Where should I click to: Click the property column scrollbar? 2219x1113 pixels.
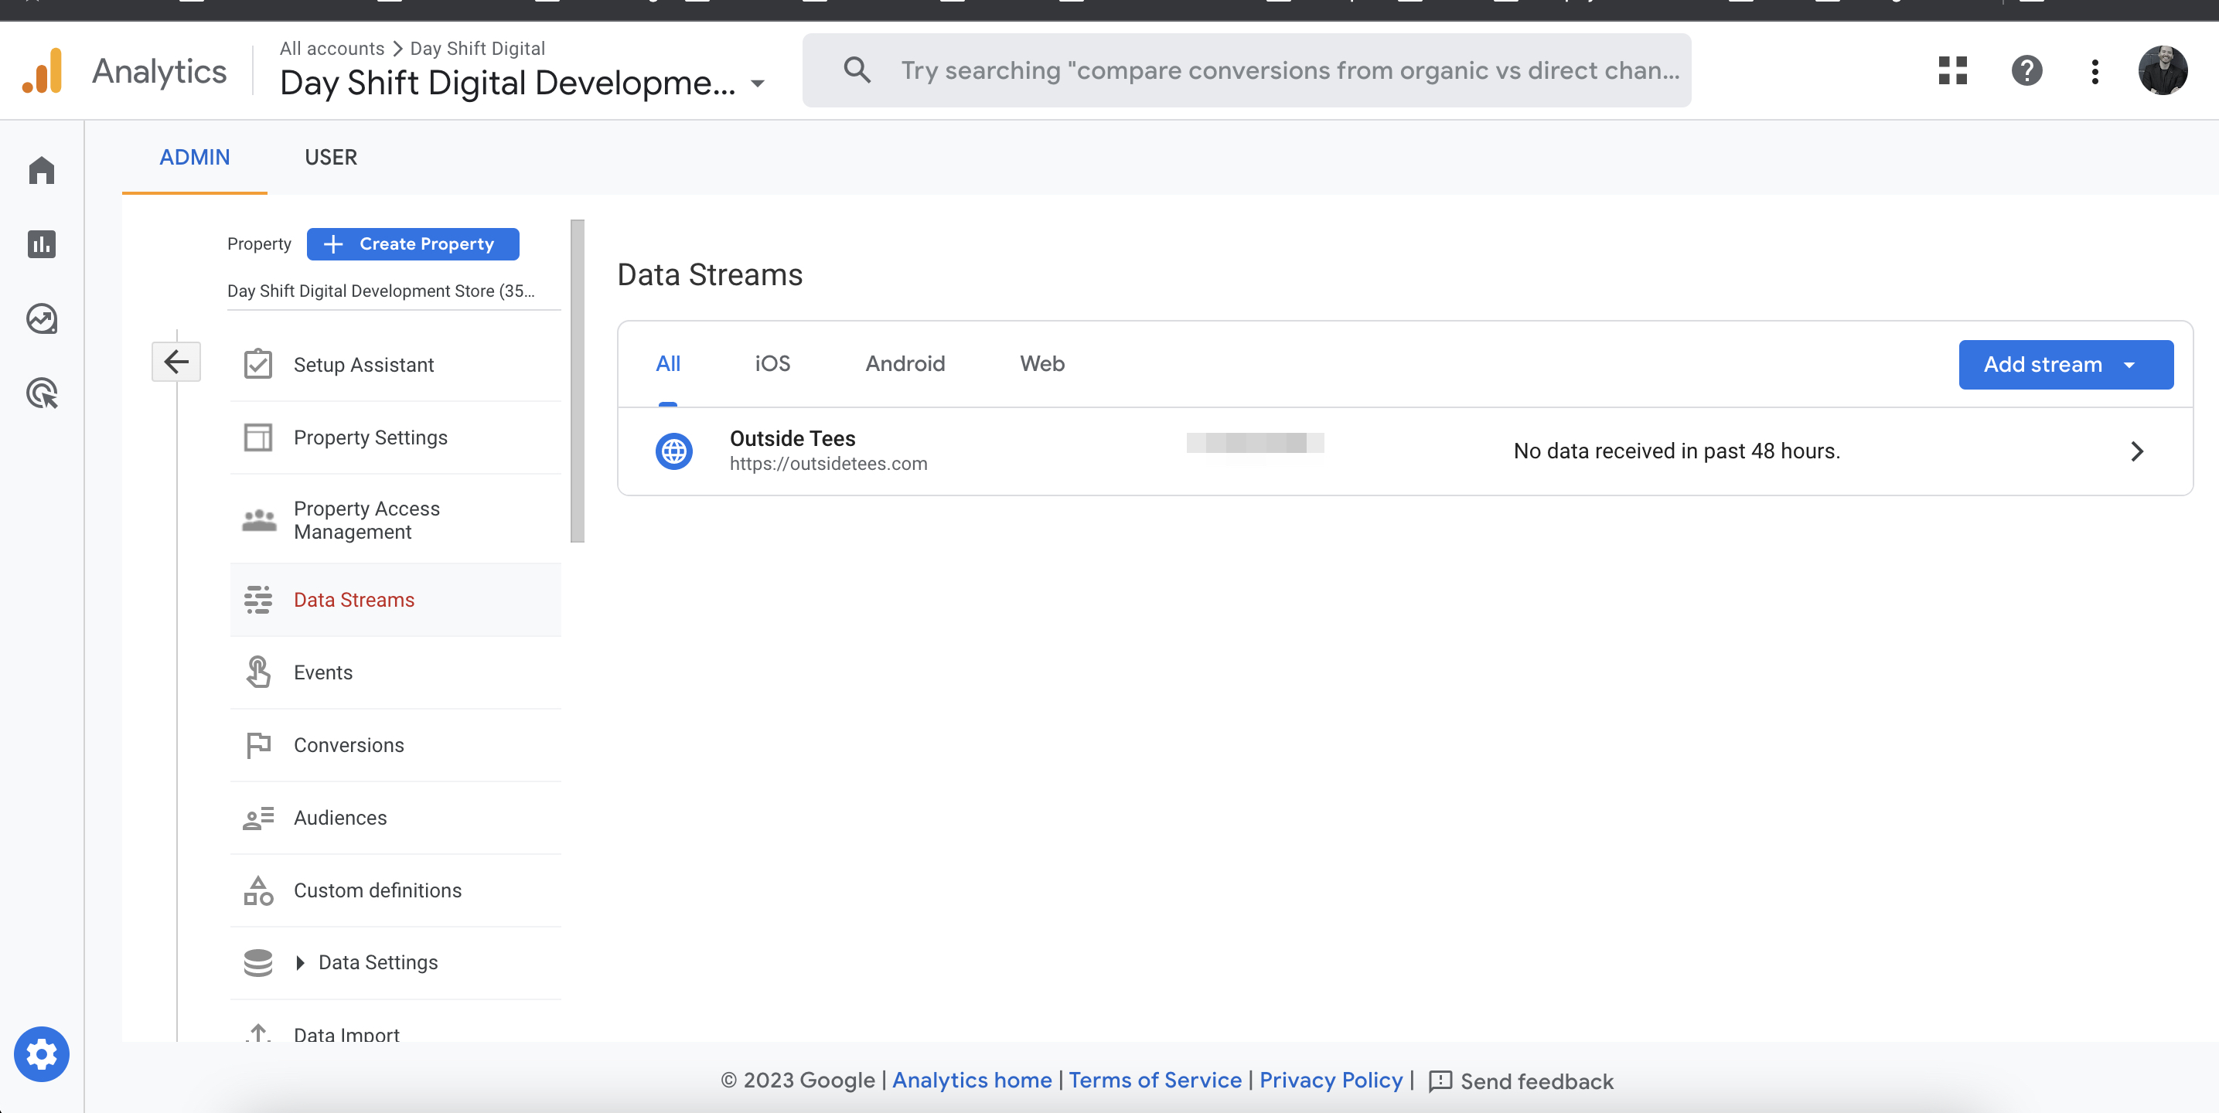tap(577, 381)
